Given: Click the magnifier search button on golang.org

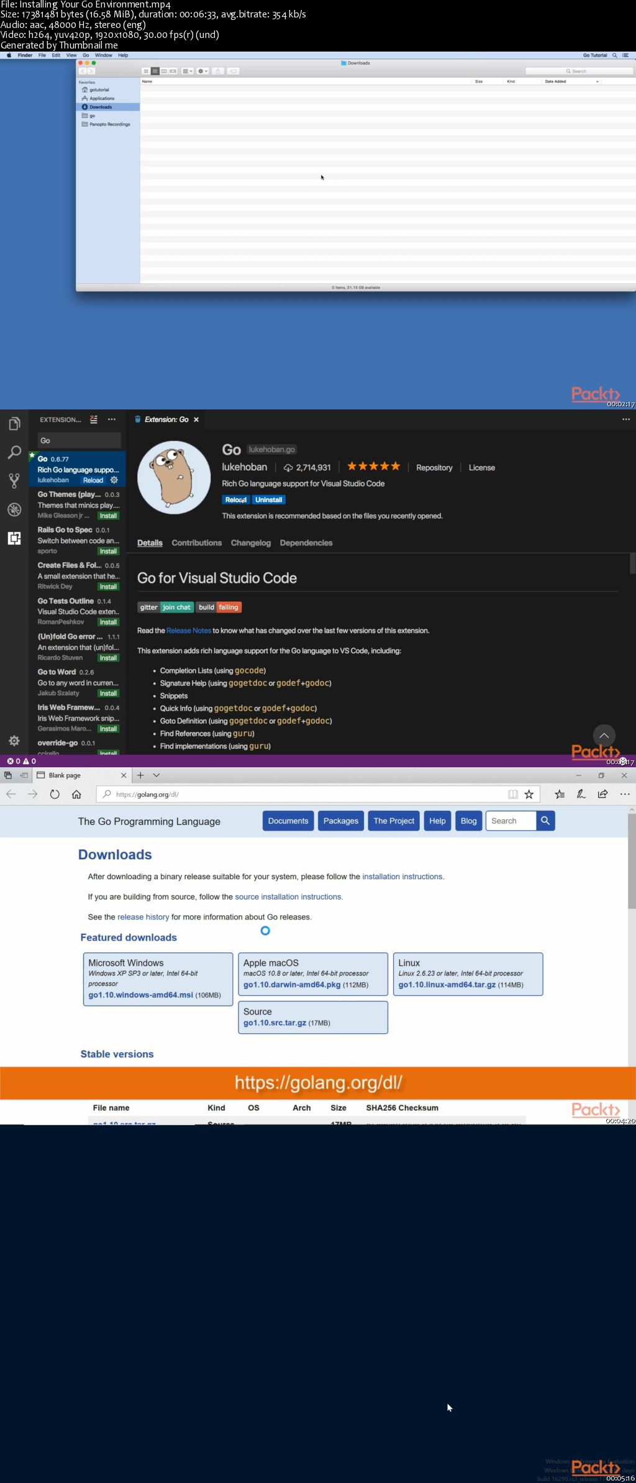Looking at the screenshot, I should [545, 821].
